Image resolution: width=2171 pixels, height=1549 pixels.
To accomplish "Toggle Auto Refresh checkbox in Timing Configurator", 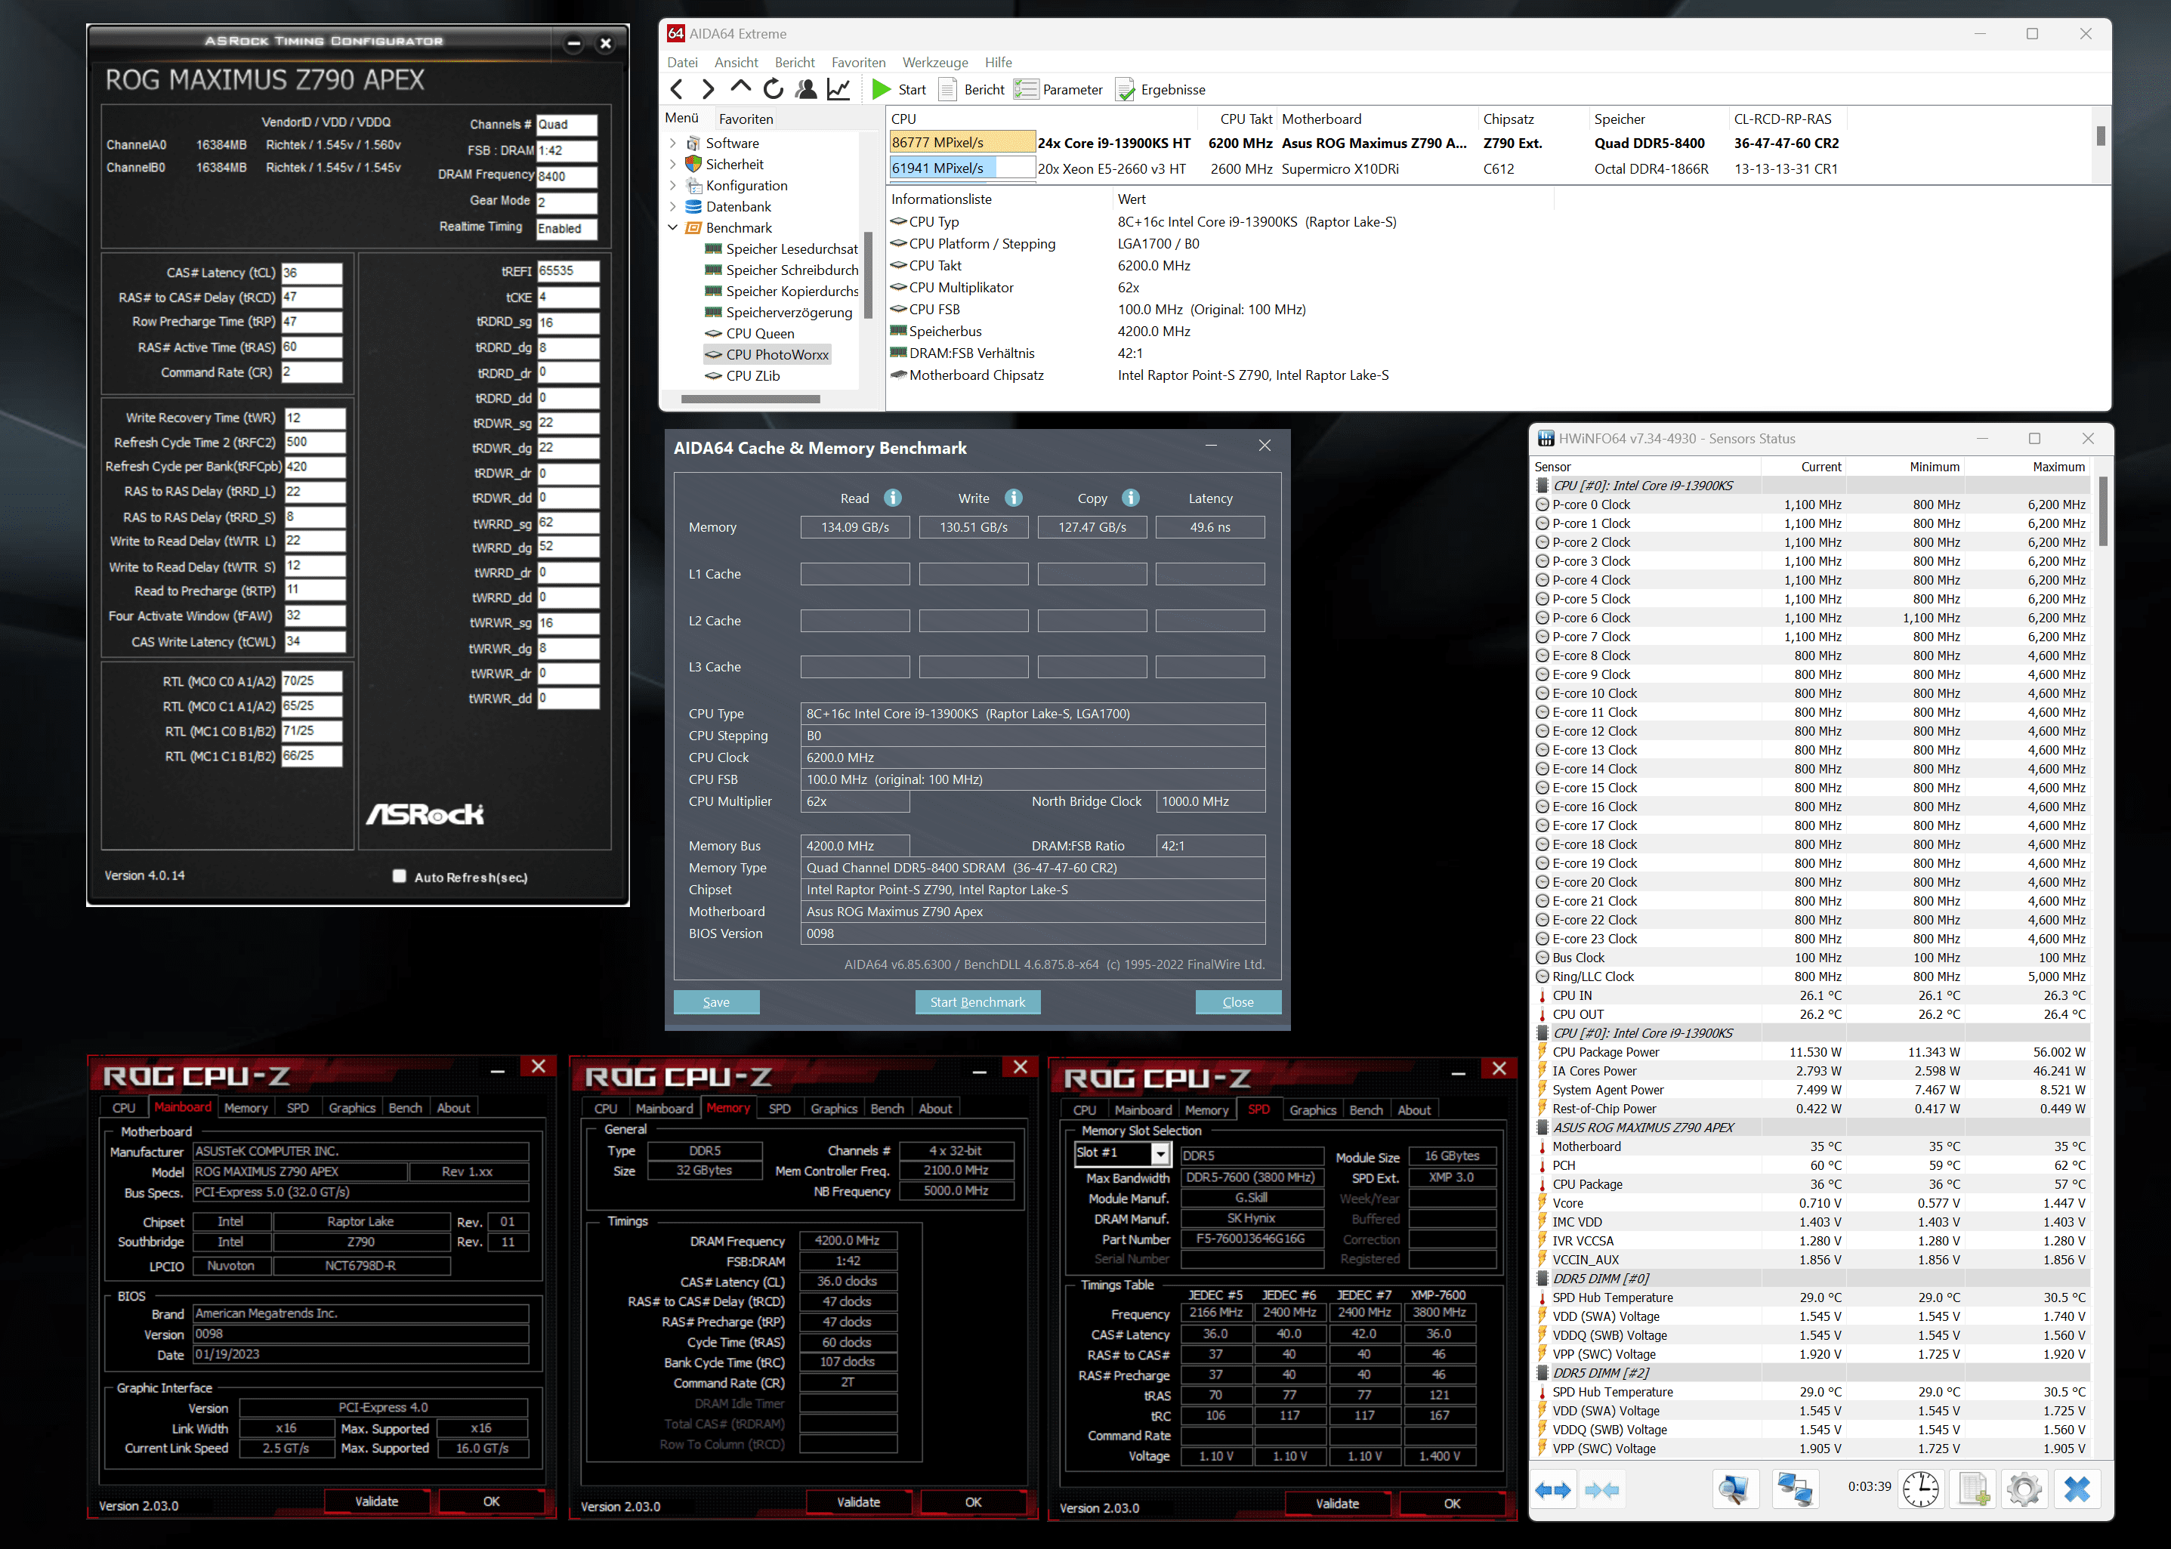I will coord(400,877).
